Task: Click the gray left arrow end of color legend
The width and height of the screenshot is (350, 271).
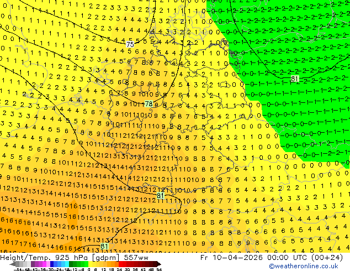Action: pos(13,264)
